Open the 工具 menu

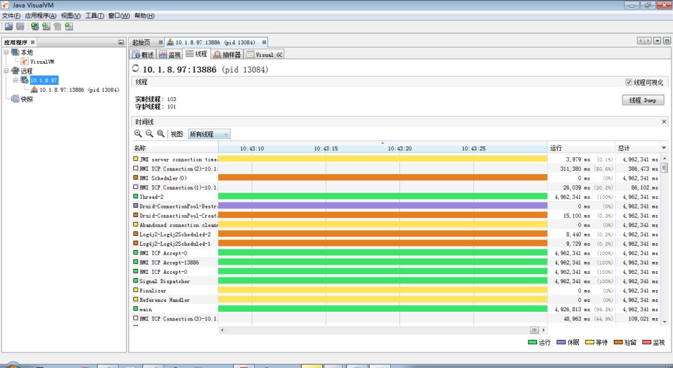click(x=95, y=16)
